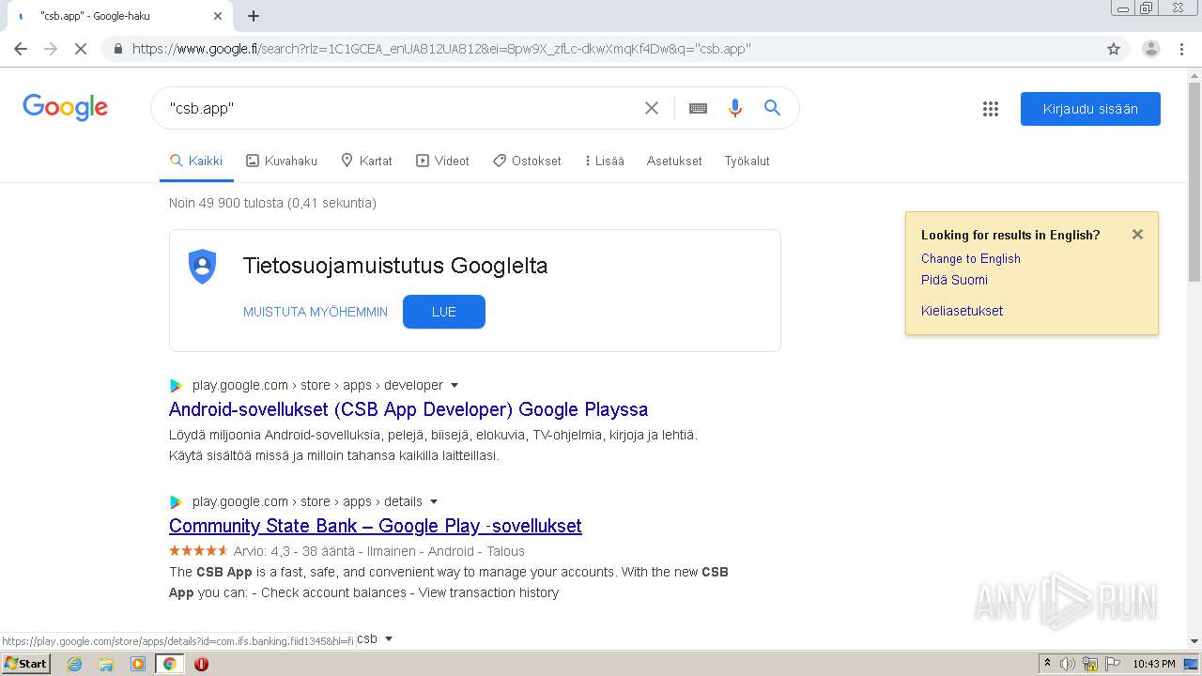Image resolution: width=1202 pixels, height=676 pixels.
Task: Click Play icon of details result
Action: point(176,501)
